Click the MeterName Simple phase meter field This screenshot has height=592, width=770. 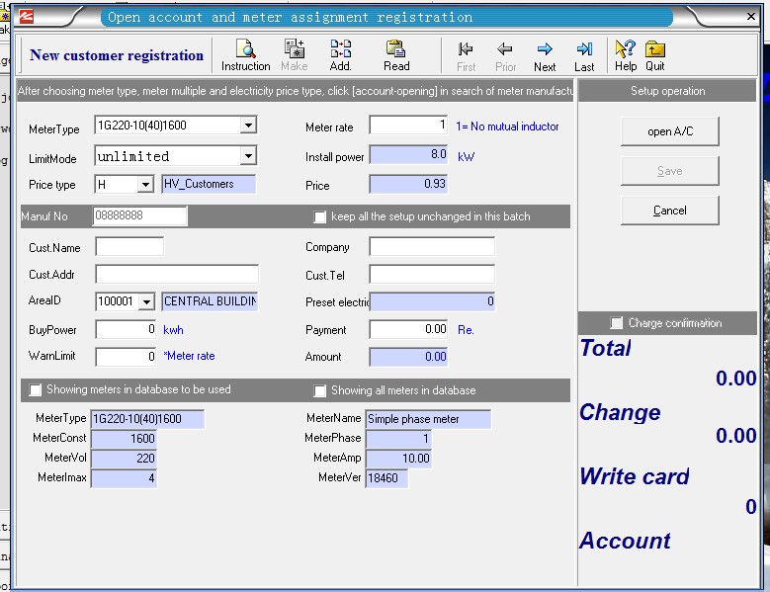[x=428, y=419]
